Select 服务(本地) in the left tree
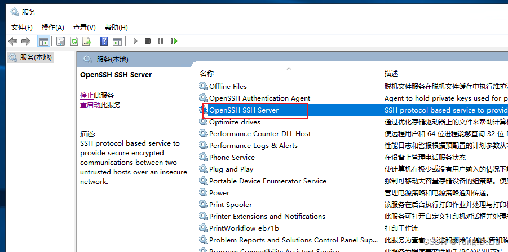508x252 pixels. pos(35,57)
